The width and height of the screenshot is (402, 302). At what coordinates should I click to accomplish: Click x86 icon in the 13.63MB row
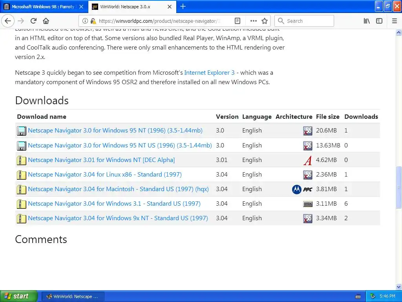[308, 145]
